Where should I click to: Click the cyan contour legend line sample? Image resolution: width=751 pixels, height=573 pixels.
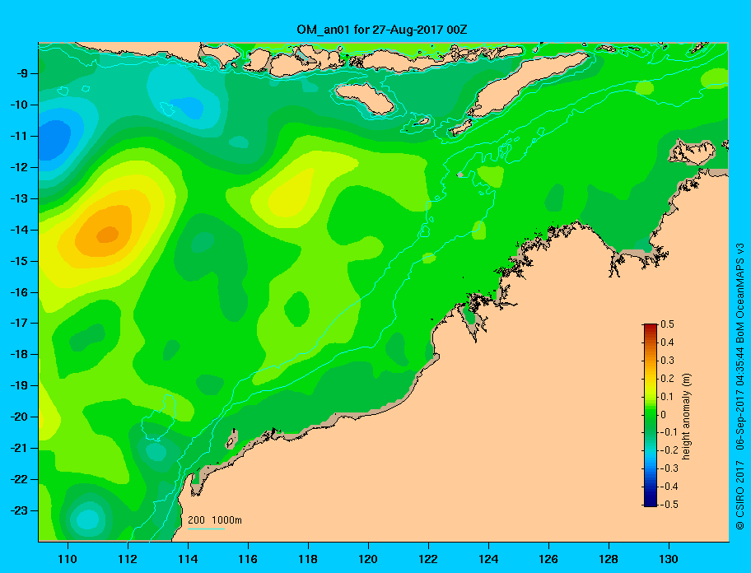pyautogui.click(x=206, y=529)
